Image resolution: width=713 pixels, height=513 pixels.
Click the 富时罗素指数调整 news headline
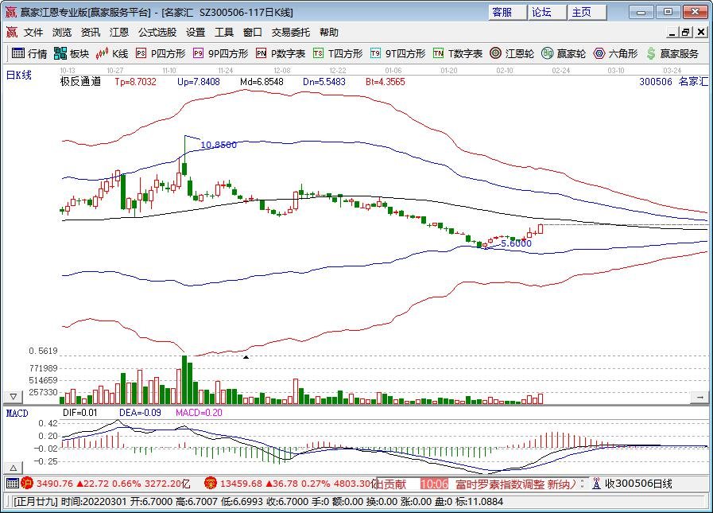(516, 484)
